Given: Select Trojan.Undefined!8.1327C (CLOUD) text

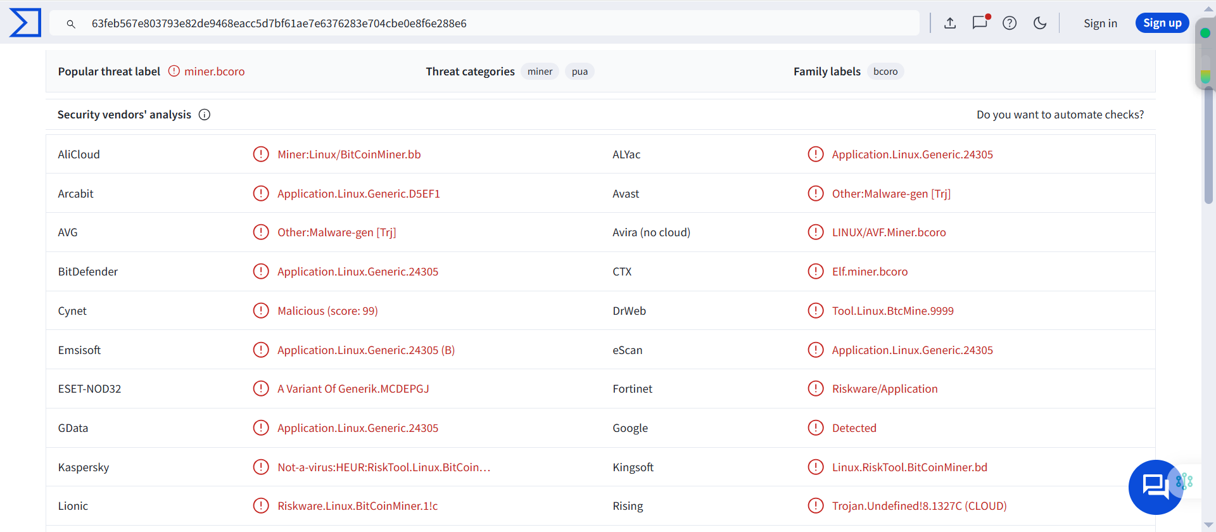Looking at the screenshot, I should pos(919,506).
